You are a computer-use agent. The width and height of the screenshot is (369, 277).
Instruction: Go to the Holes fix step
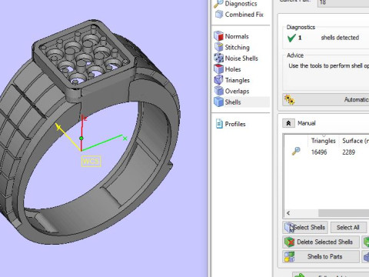[233, 69]
